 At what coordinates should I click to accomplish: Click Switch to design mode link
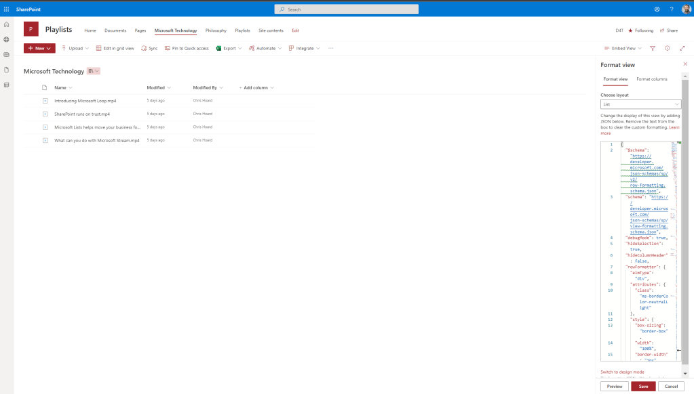(622, 372)
